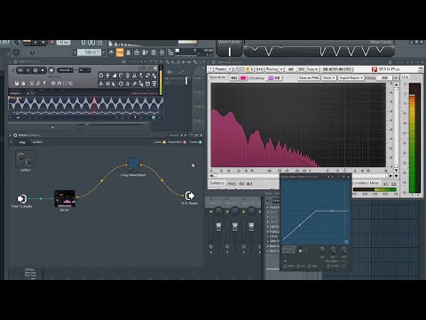Open the Fruity WaveShaper node in Patcher
Image resolution: width=426 pixels, height=320 pixels.
tap(134, 164)
